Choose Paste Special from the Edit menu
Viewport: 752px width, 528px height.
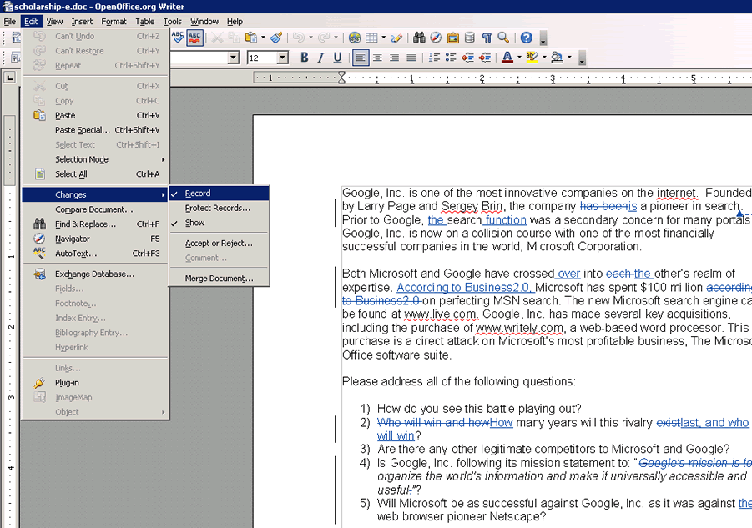95,130
